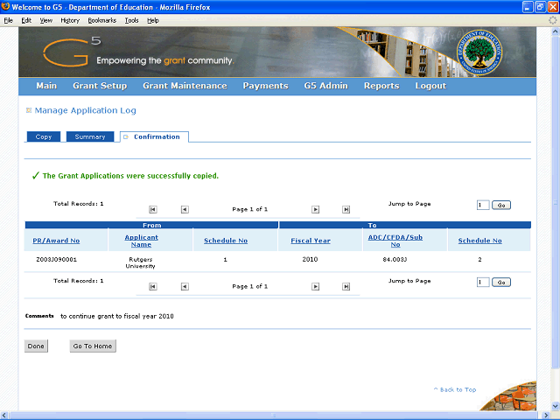Image resolution: width=560 pixels, height=420 pixels.
Task: Open Grant Maintenance navigation item
Action: 185,86
